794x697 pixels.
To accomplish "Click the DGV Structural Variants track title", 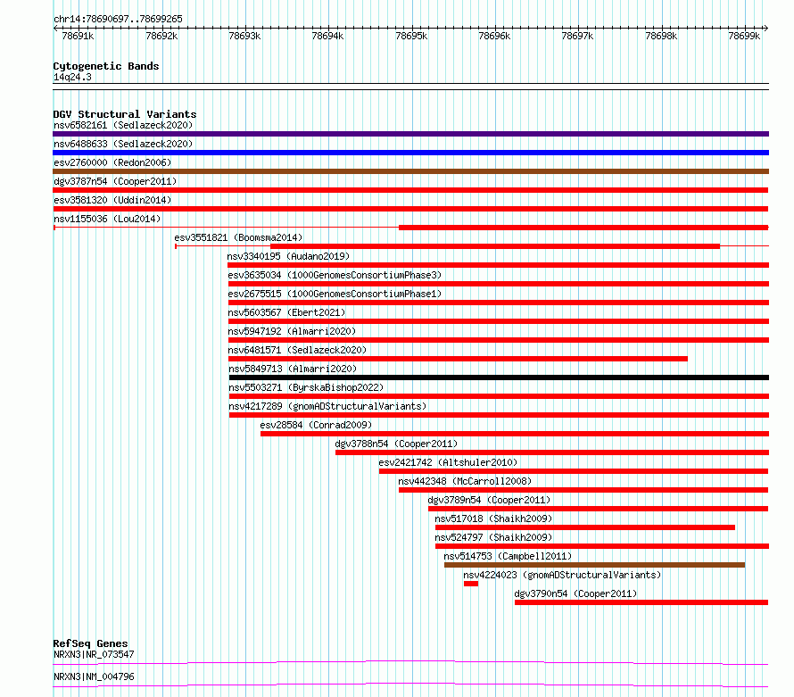I will coord(125,114).
